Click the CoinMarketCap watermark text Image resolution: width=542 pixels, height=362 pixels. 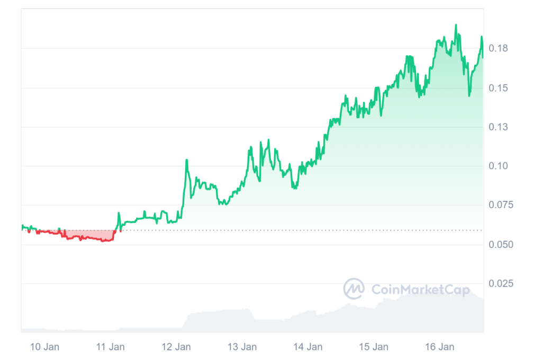pyautogui.click(x=420, y=289)
